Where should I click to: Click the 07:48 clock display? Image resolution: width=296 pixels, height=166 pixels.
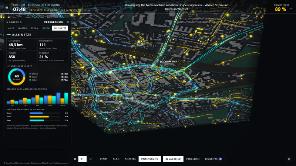point(19,10)
